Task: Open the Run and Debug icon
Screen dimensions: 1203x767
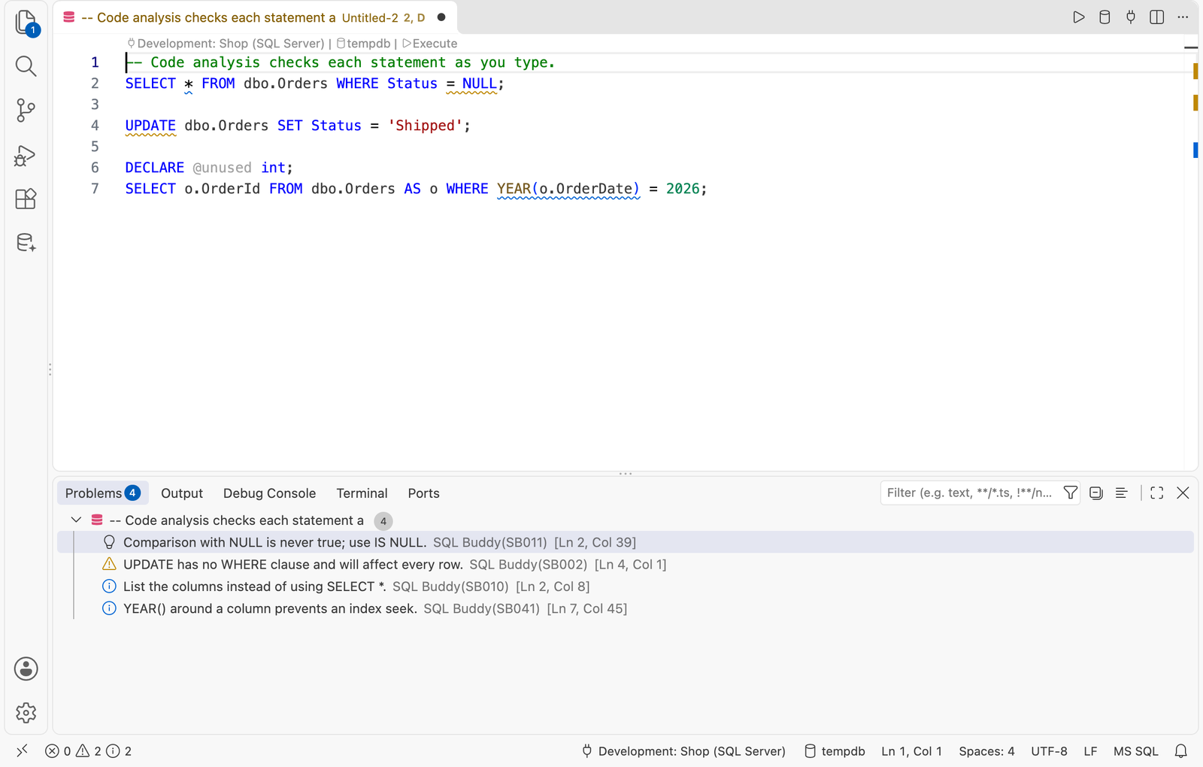Action: (x=26, y=155)
